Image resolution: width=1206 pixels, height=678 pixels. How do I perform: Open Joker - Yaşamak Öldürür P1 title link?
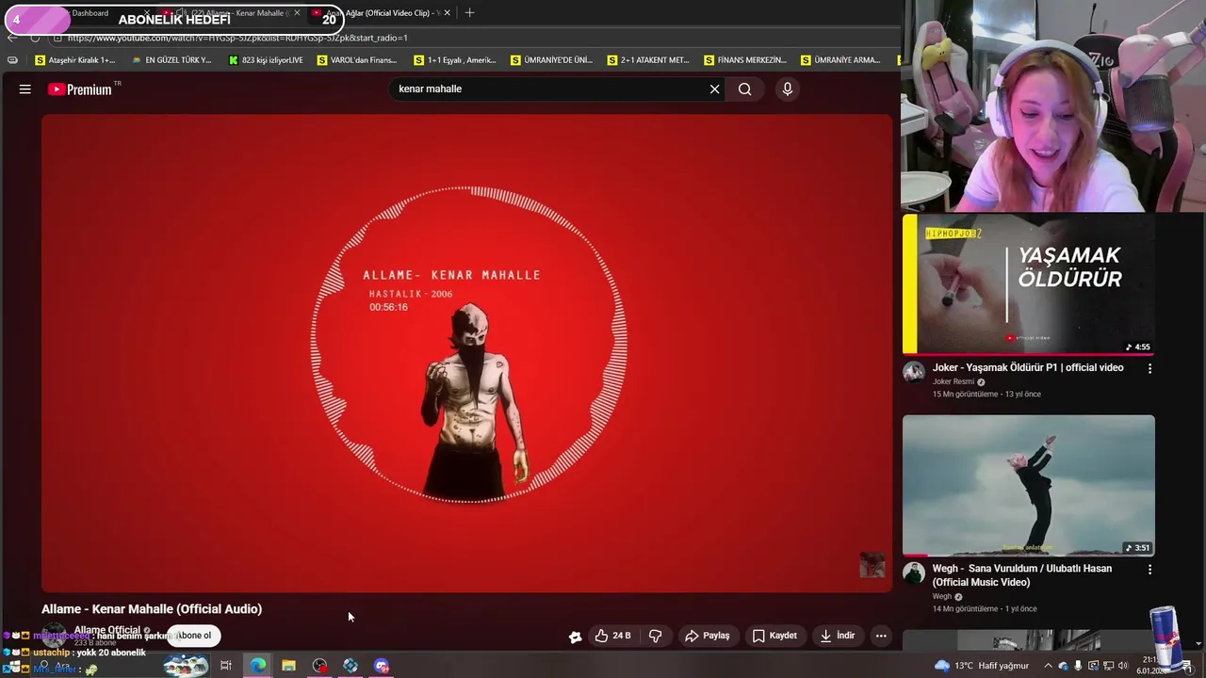pos(1028,367)
